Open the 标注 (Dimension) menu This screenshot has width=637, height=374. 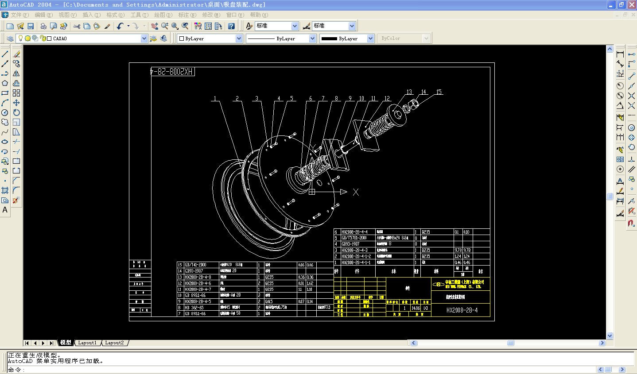click(187, 15)
